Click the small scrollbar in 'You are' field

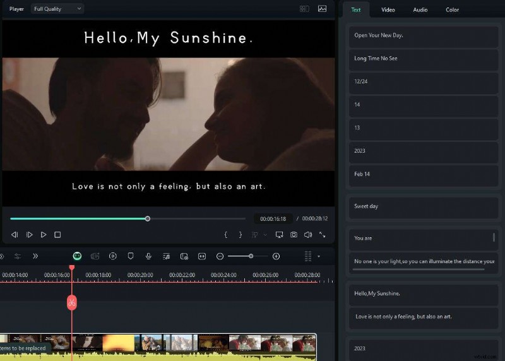(494, 237)
